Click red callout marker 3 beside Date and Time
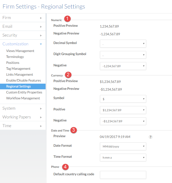The image size is (172, 183). click(74, 130)
